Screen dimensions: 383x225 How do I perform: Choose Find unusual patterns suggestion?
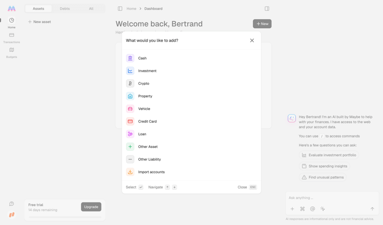(323, 177)
